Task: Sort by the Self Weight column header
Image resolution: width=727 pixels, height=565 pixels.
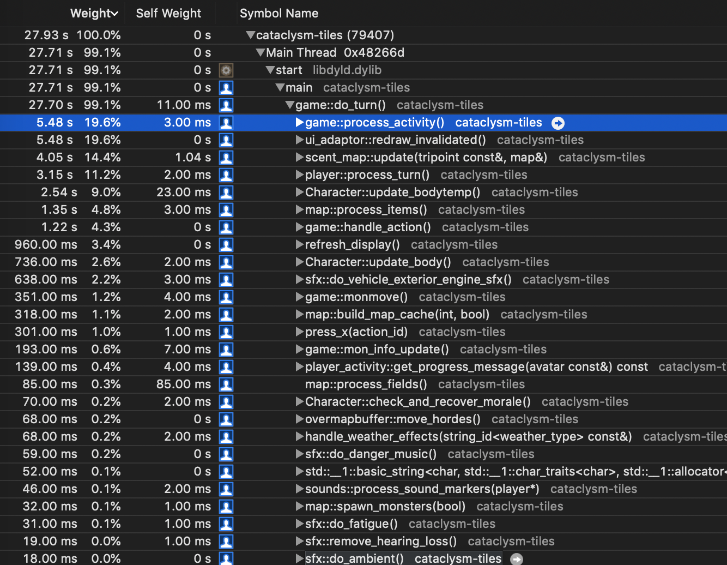Action: [x=168, y=13]
